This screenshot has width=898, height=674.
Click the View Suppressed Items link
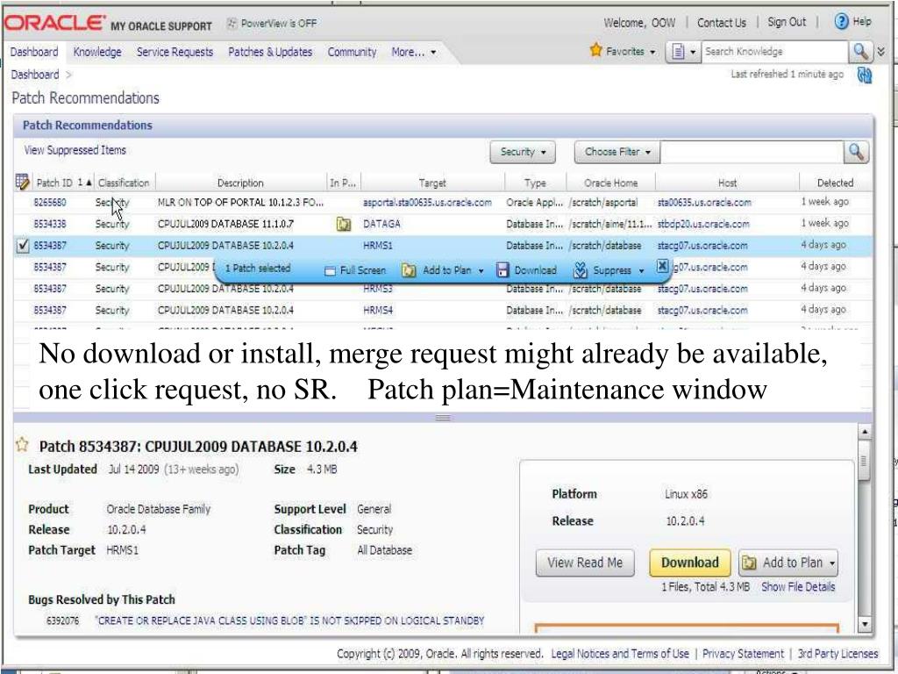click(x=75, y=150)
